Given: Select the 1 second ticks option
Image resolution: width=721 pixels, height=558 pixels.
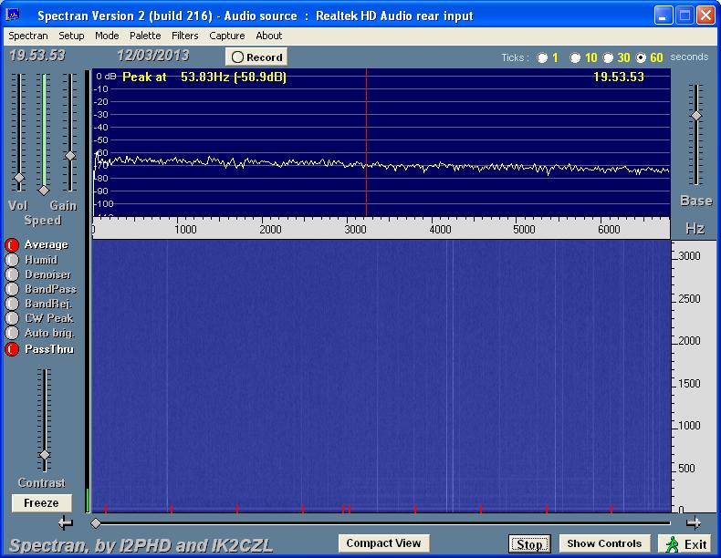Looking at the screenshot, I should click(x=543, y=57).
